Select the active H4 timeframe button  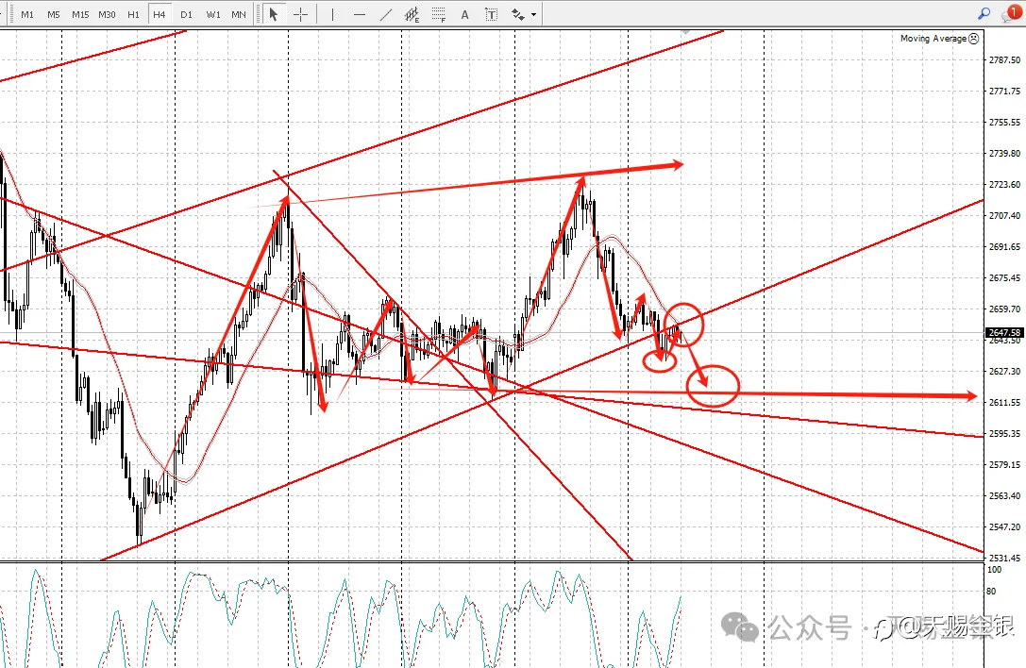(x=159, y=14)
